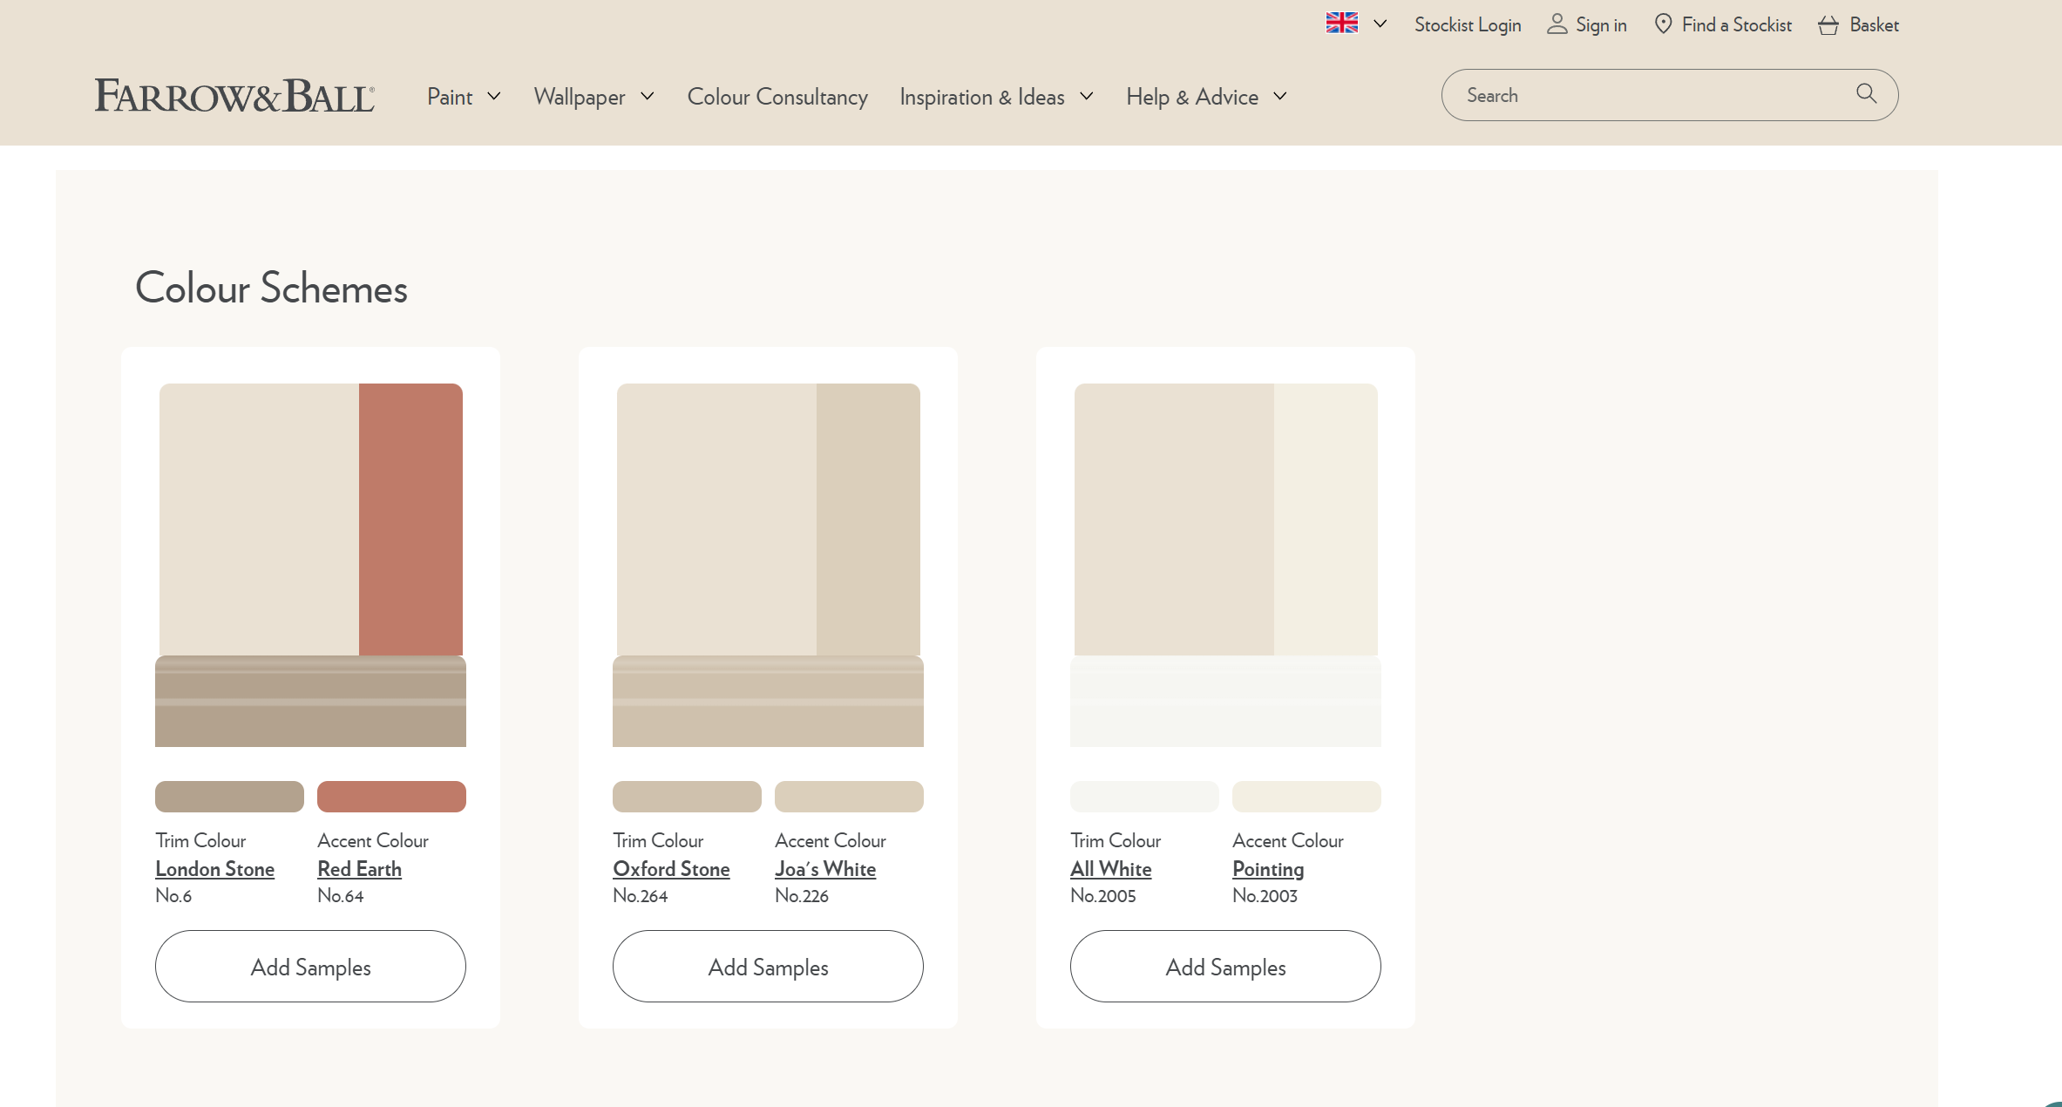Open the Colour Consultancy page
Image resolution: width=2062 pixels, height=1107 pixels.
coord(777,97)
